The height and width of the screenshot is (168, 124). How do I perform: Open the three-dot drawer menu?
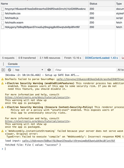[x=3, y=64]
